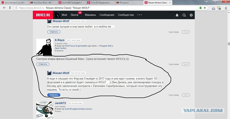Open the Моё menu item
This screenshot has width=230, height=119.
pos(64,15)
